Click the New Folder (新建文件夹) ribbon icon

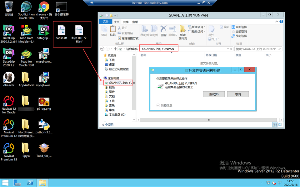tap(183, 32)
